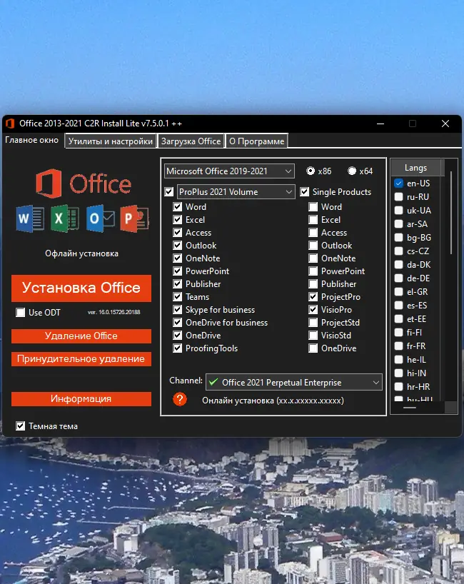Screen dimensions: 464x584
Task: Click the version text 16.0.15726.20188
Action: pyautogui.click(x=114, y=312)
